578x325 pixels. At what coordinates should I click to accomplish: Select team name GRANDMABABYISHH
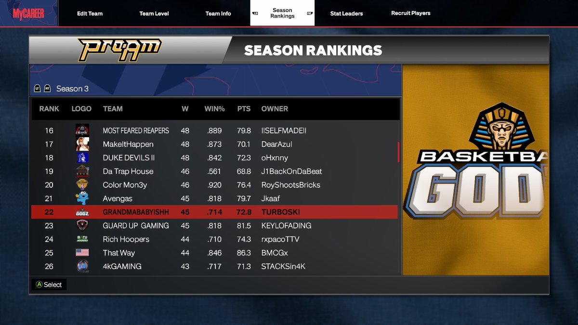point(136,212)
